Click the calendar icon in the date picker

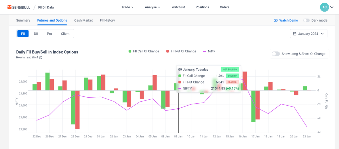click(x=295, y=34)
